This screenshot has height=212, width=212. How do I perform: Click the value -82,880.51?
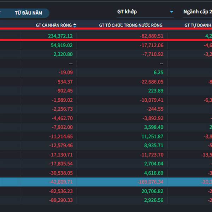(152, 36)
